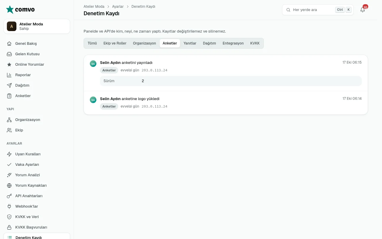Screen dimensions: 382x239
Task: Click Anketler tag on the yayınladı entry
Action: pyautogui.click(x=109, y=70)
